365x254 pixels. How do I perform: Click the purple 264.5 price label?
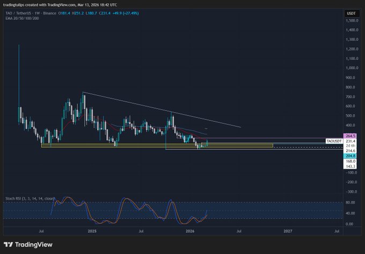click(x=350, y=136)
